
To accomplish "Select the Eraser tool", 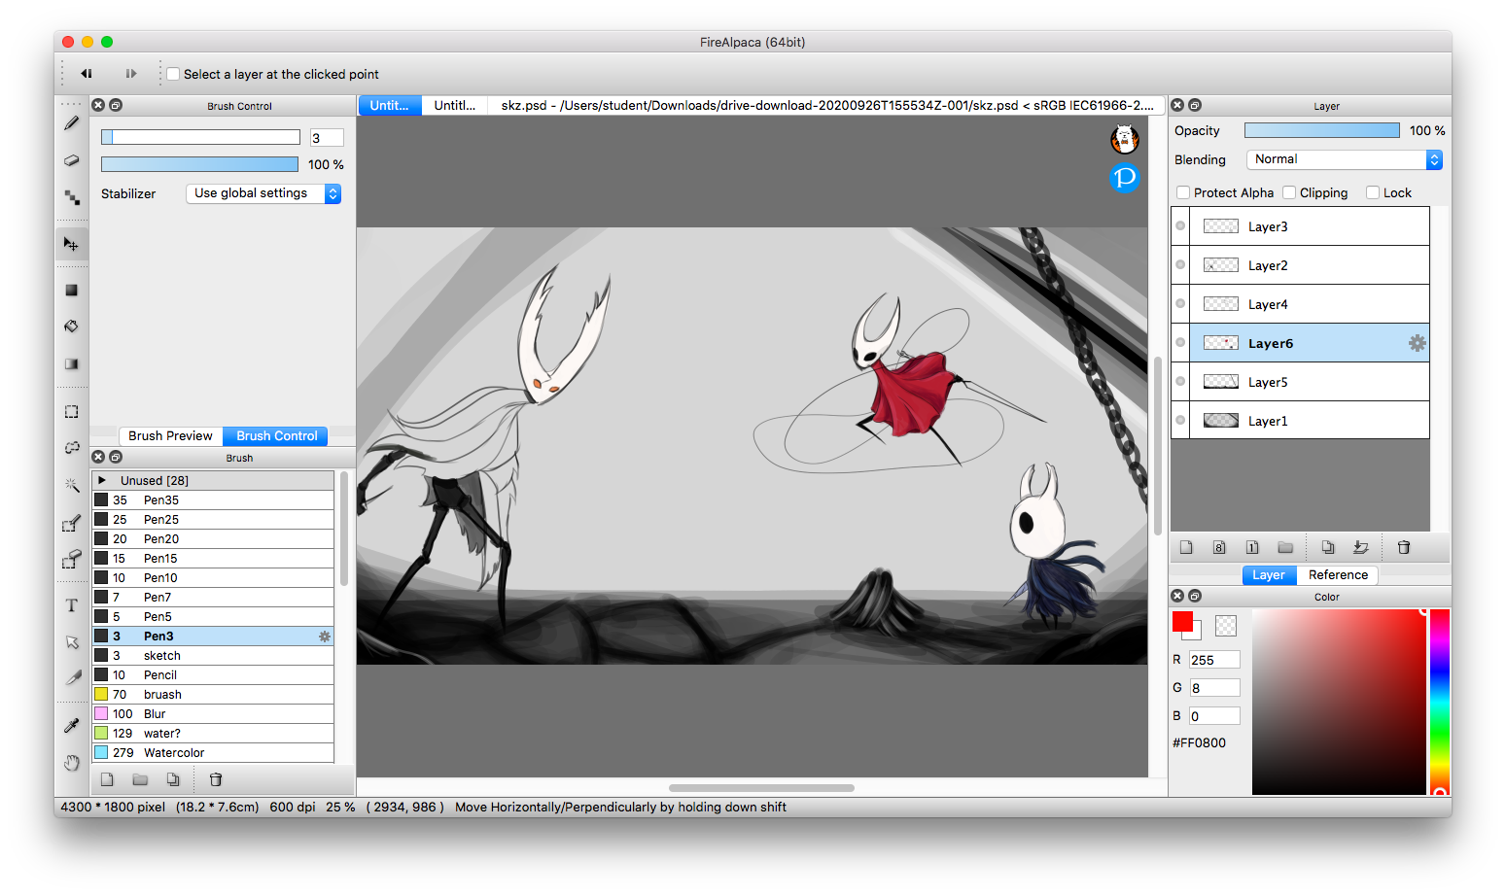I will (71, 160).
